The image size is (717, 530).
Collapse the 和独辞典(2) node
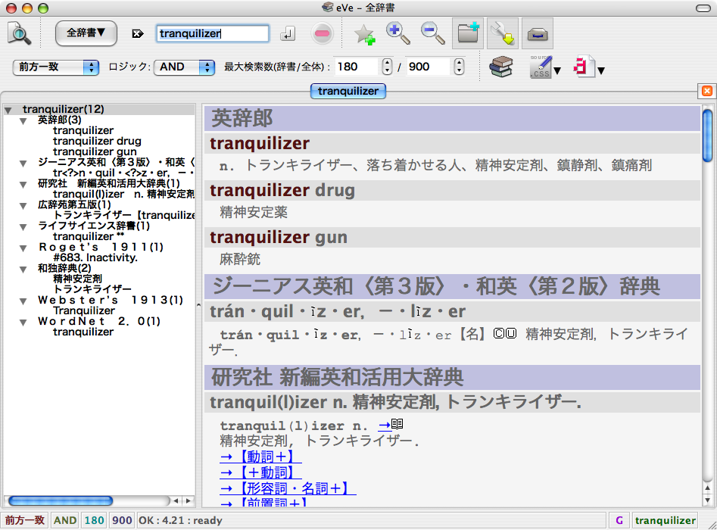(x=23, y=270)
